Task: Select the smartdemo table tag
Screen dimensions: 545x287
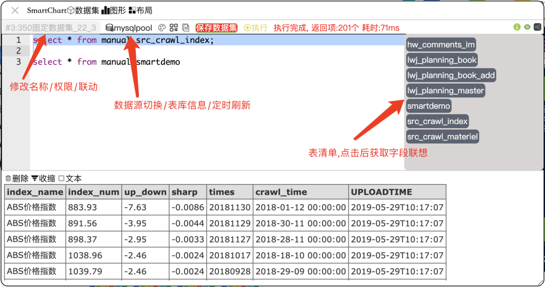Action: (428, 106)
